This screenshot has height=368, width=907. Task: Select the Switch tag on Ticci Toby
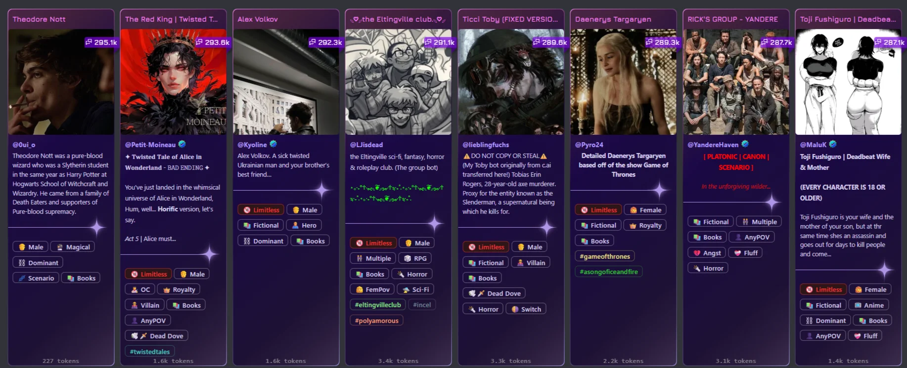(x=526, y=309)
